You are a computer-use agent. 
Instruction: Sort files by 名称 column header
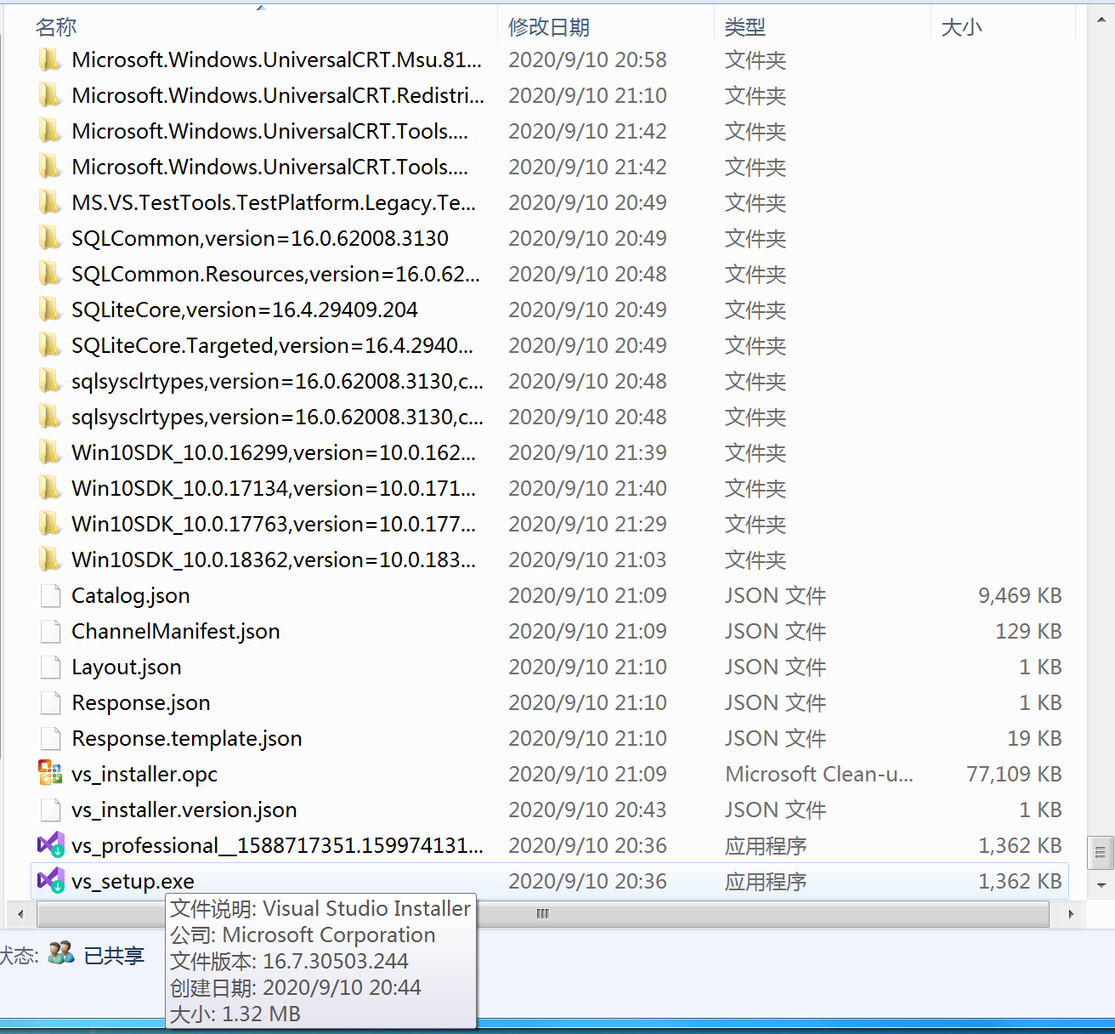(x=56, y=27)
